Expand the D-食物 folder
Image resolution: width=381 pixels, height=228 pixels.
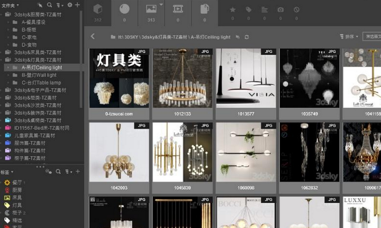(x=8, y=45)
